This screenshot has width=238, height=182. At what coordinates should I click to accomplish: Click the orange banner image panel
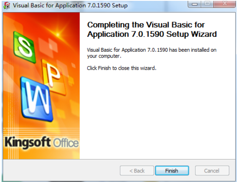tap(41, 86)
